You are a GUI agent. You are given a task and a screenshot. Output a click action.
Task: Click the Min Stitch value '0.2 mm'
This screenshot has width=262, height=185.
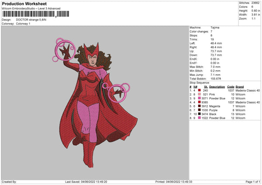click(x=215, y=71)
